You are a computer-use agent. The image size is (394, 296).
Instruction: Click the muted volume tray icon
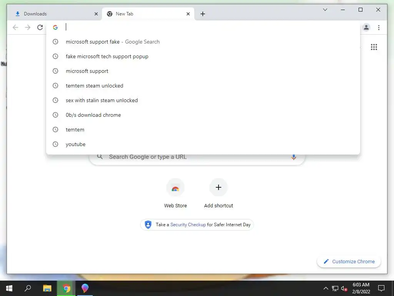(344, 288)
